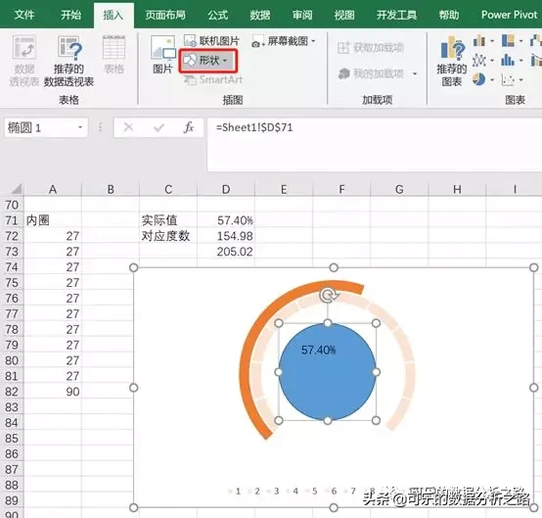
Task: Select column header G
Action: [399, 189]
